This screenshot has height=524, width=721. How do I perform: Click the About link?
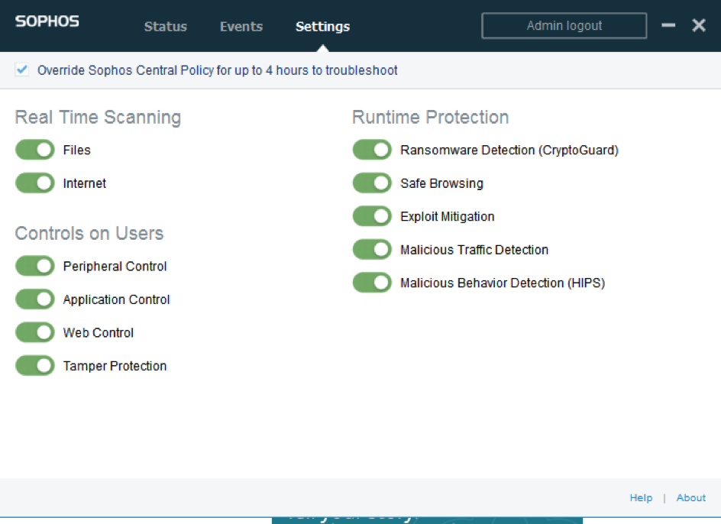coord(690,498)
